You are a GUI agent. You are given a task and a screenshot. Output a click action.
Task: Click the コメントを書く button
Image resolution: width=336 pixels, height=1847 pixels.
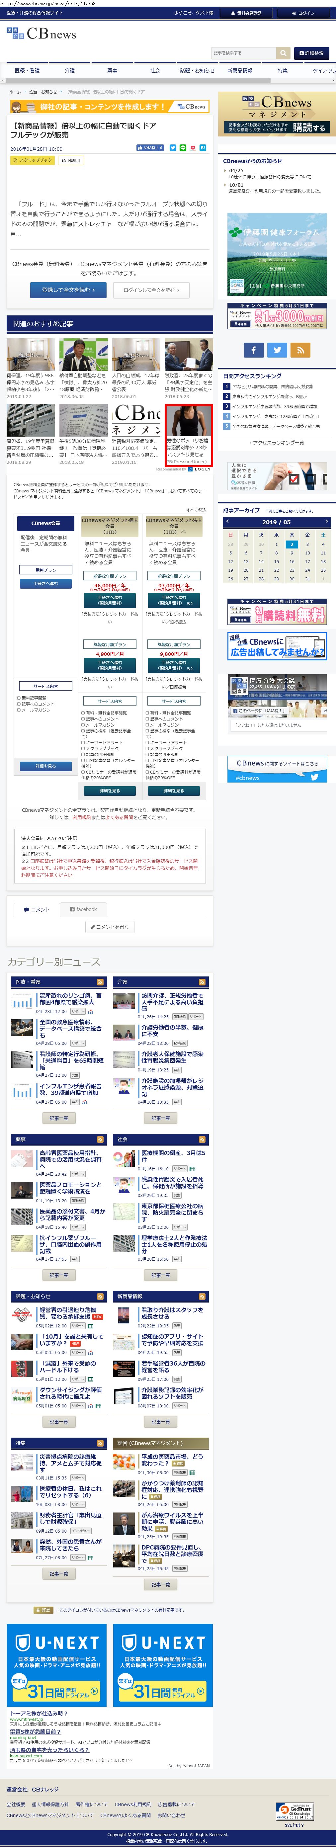coord(110,927)
